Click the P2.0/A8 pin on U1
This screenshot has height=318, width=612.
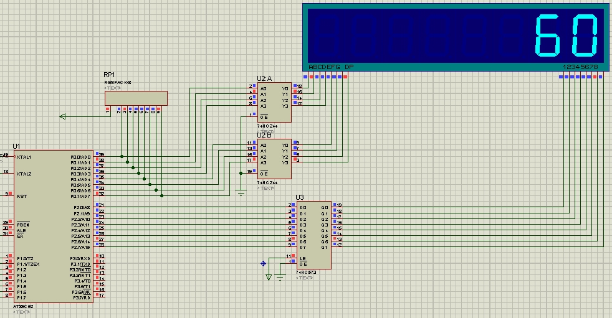tap(80, 207)
